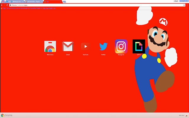Open a new tab
Image resolution: width=189 pixels, height=118 pixels.
pyautogui.click(x=64, y=2)
